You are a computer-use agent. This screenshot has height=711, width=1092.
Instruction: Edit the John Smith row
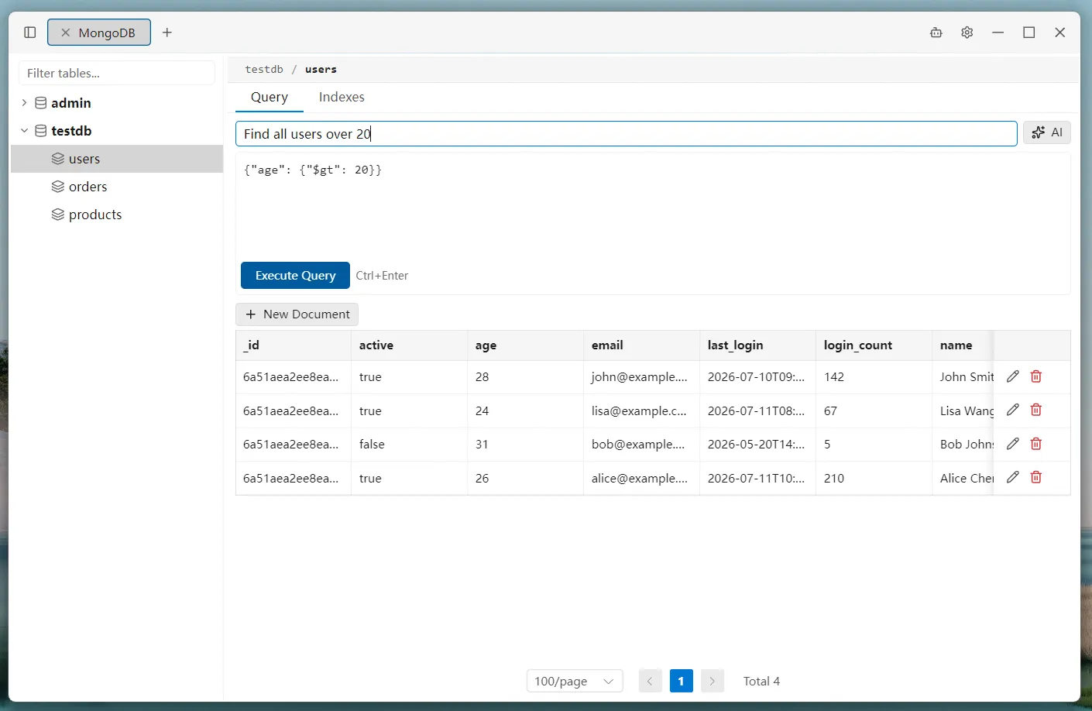tap(1013, 376)
